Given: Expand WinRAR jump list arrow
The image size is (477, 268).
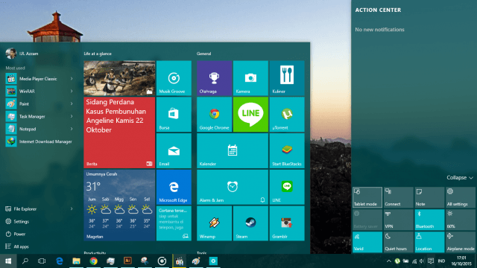Looking at the screenshot, I should pyautogui.click(x=72, y=91).
